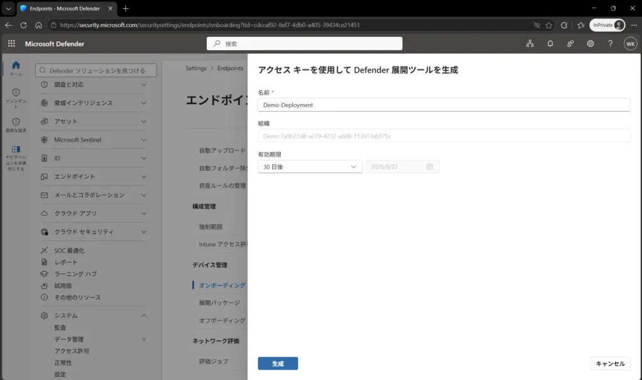Click the browser home icon

(38, 25)
